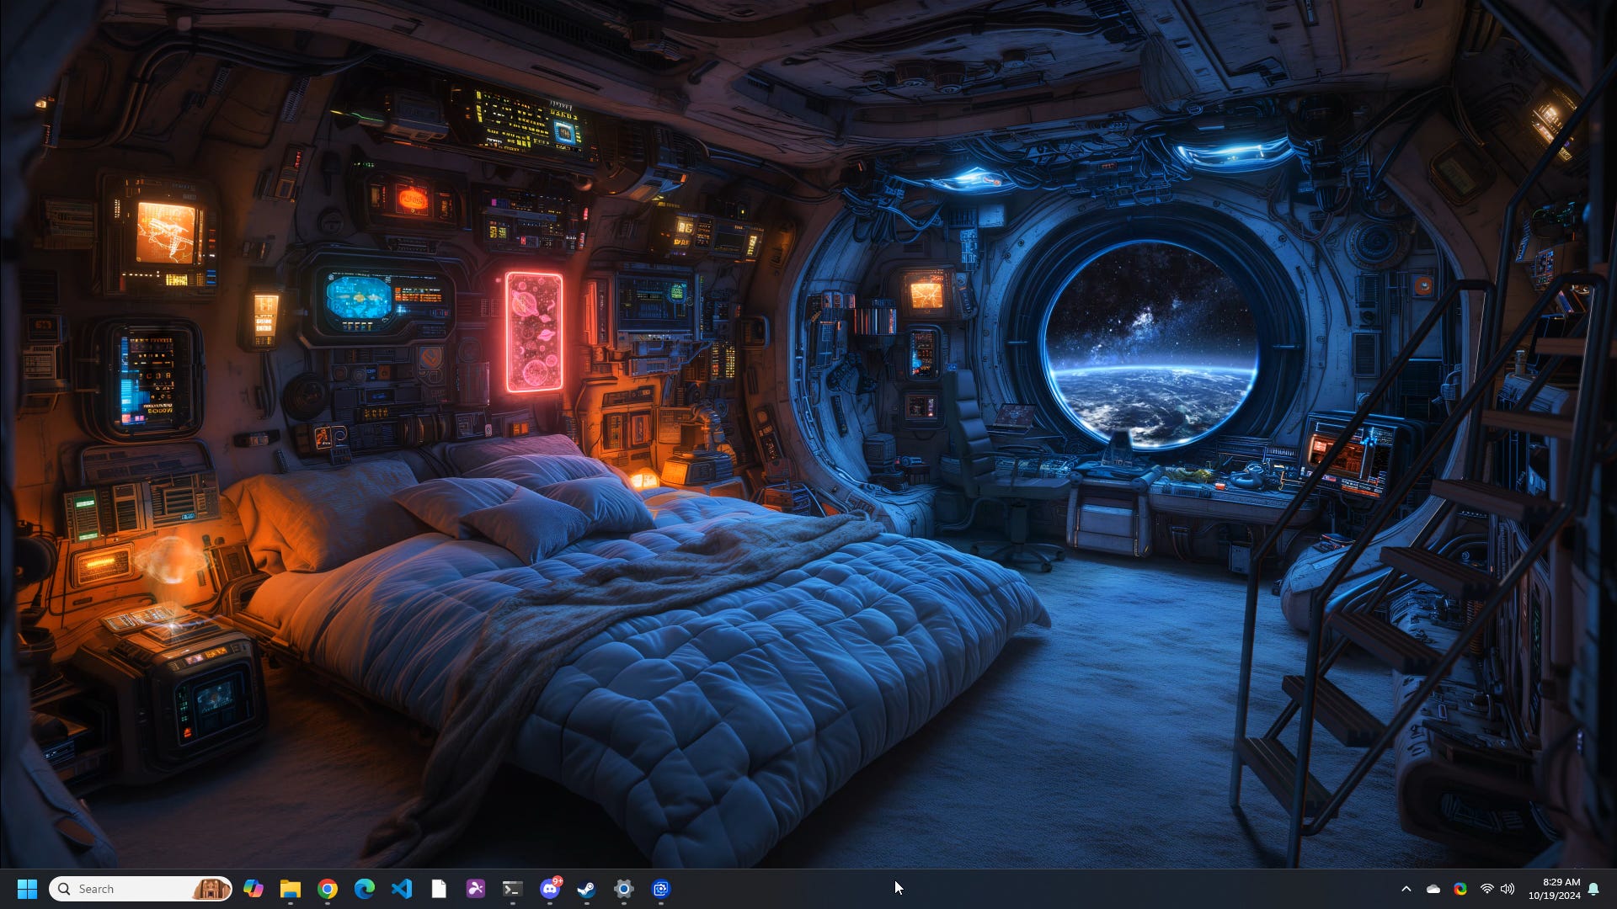Open the Settings gear app
The image size is (1617, 909).
[x=624, y=888]
